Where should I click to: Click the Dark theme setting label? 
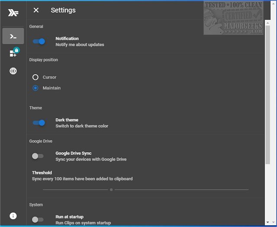pyautogui.click(x=67, y=120)
